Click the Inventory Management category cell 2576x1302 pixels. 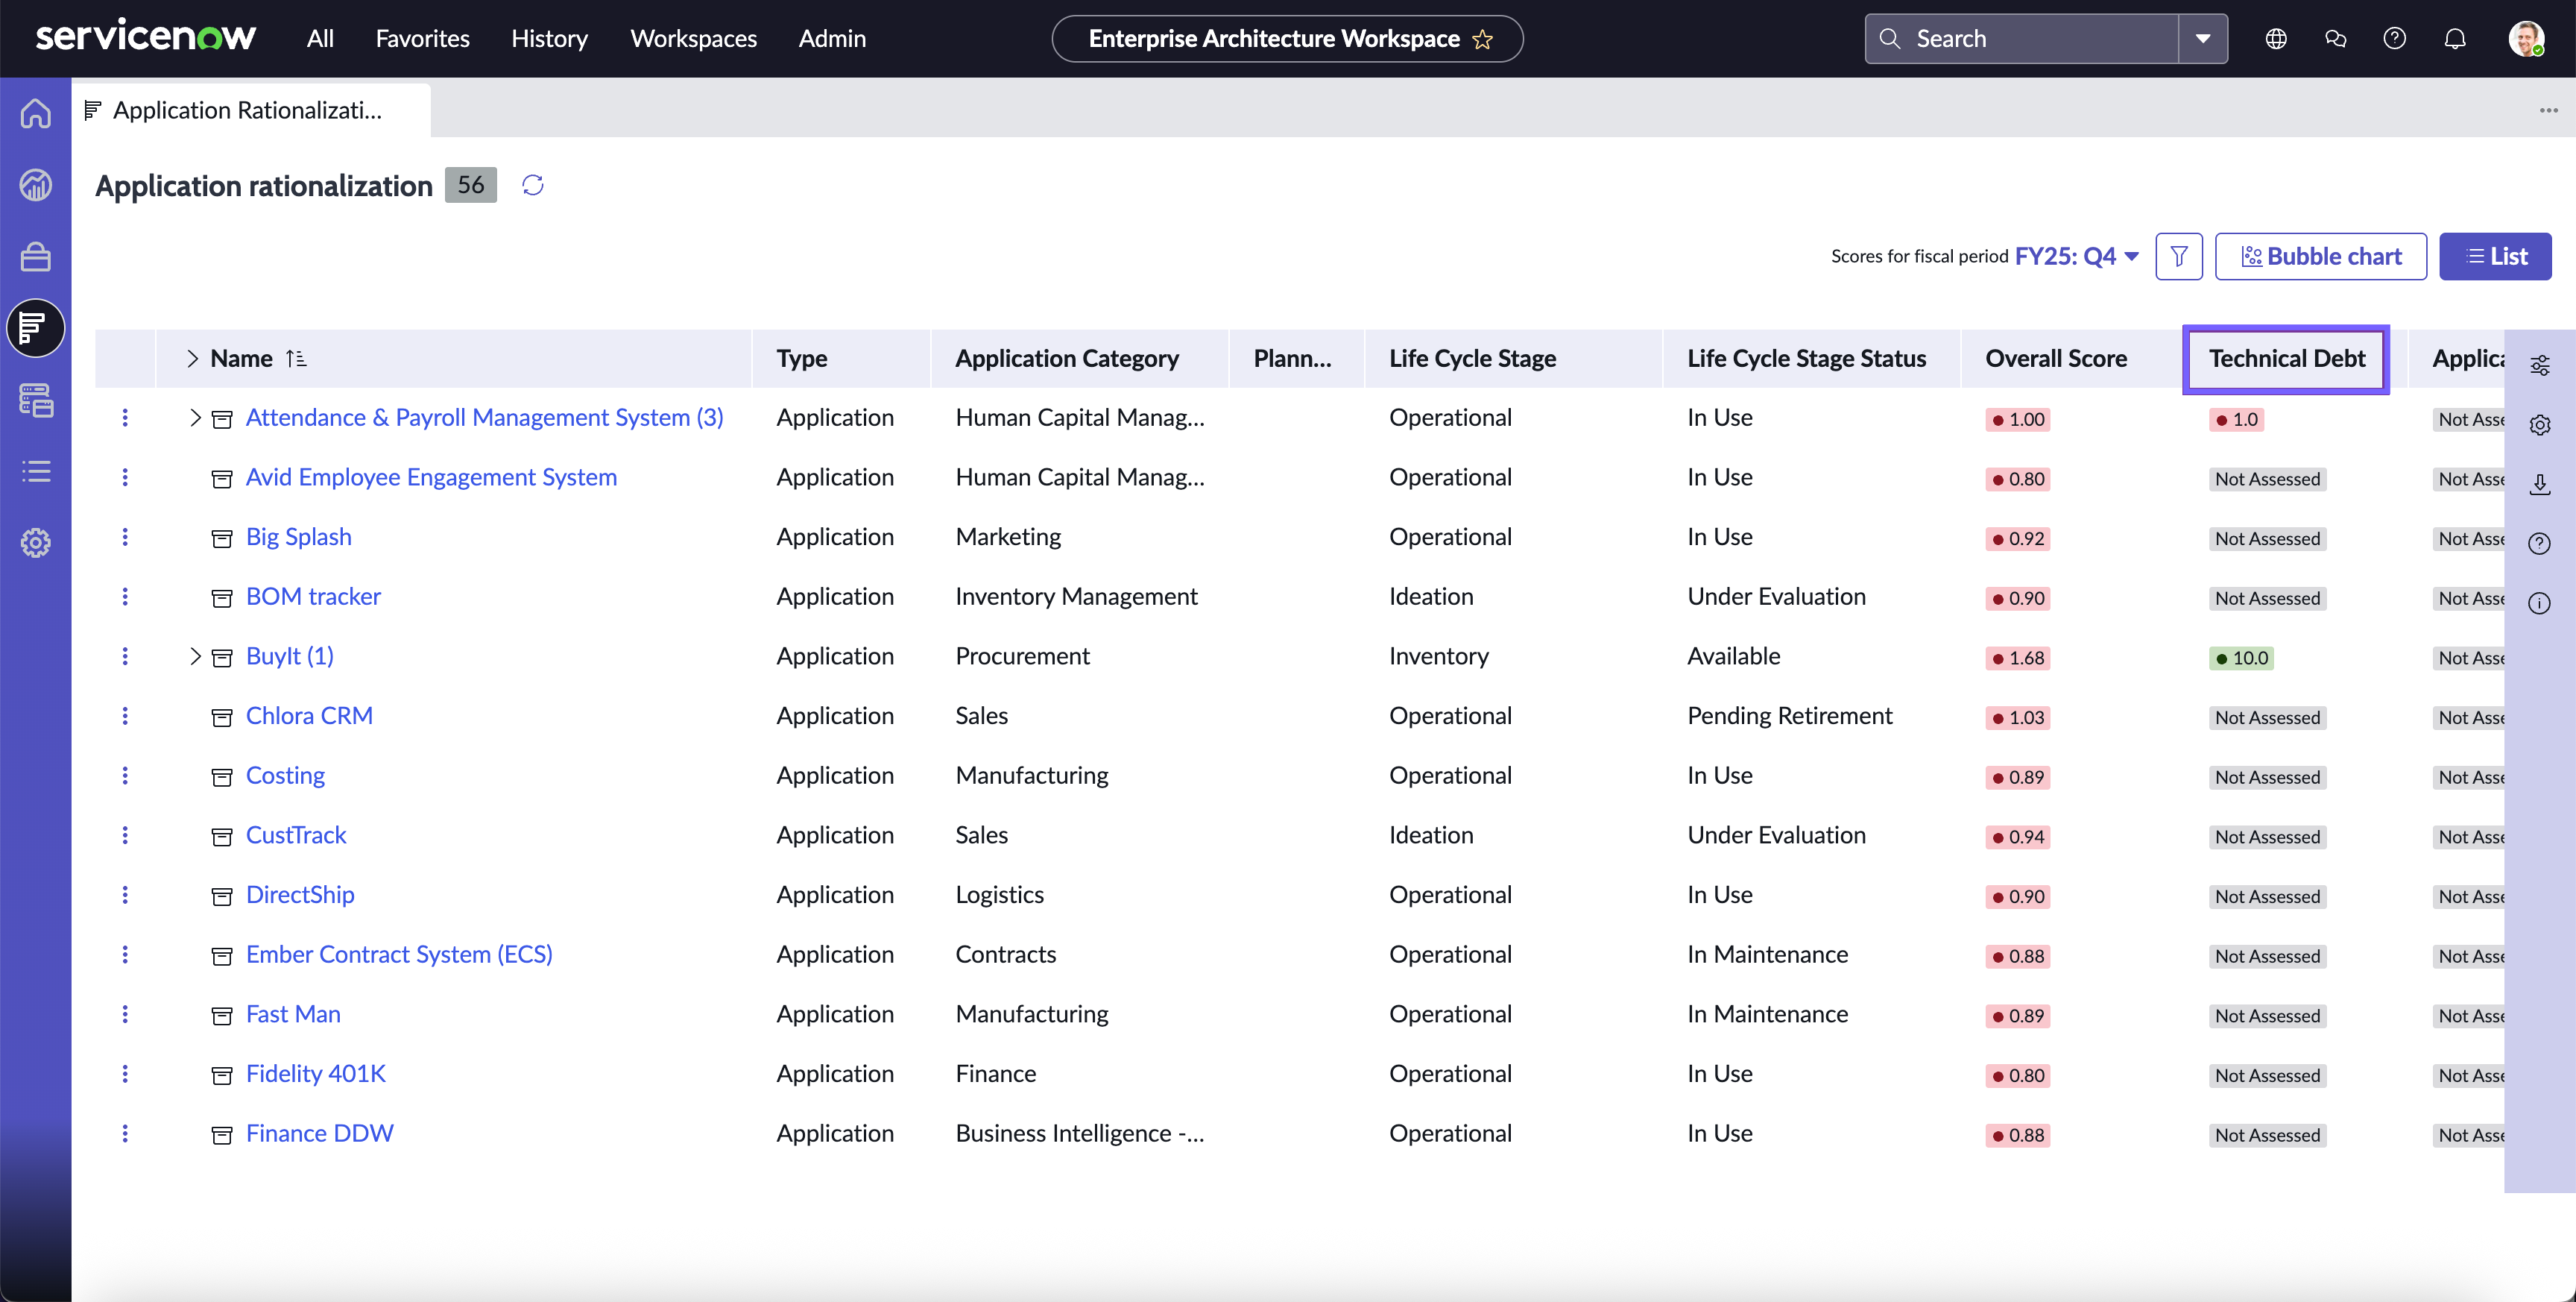[1076, 597]
